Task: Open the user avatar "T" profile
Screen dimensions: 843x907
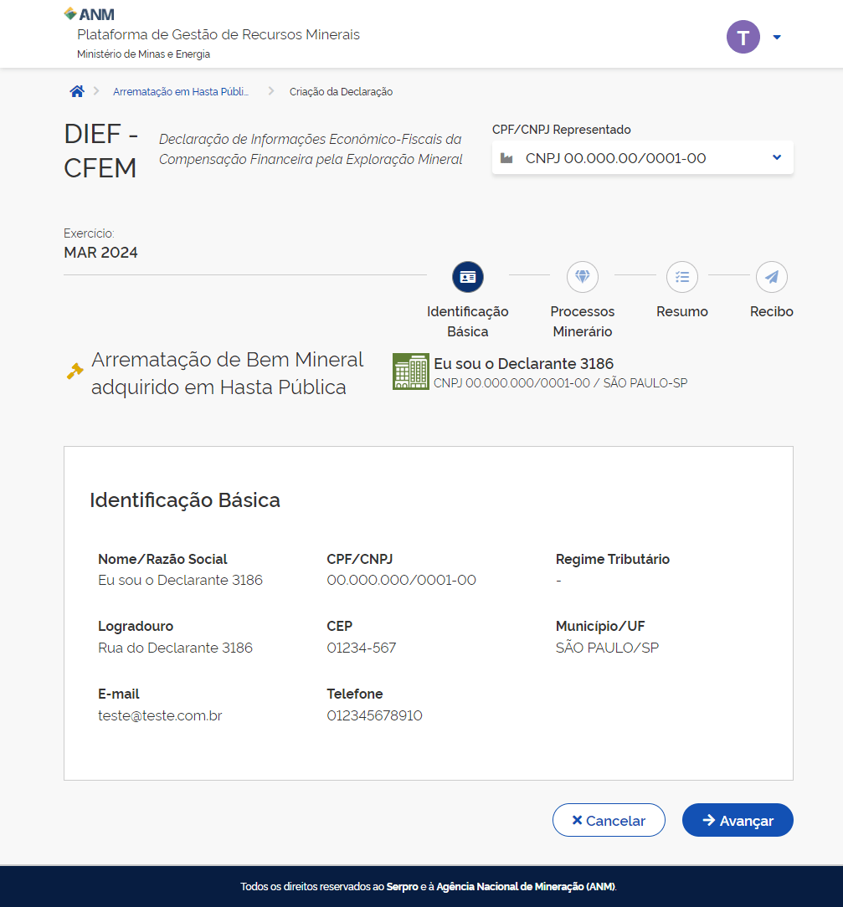Action: pos(743,37)
